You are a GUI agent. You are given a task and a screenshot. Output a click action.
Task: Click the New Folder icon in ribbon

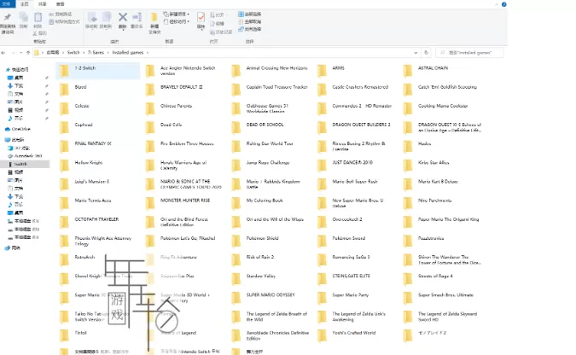[154, 18]
